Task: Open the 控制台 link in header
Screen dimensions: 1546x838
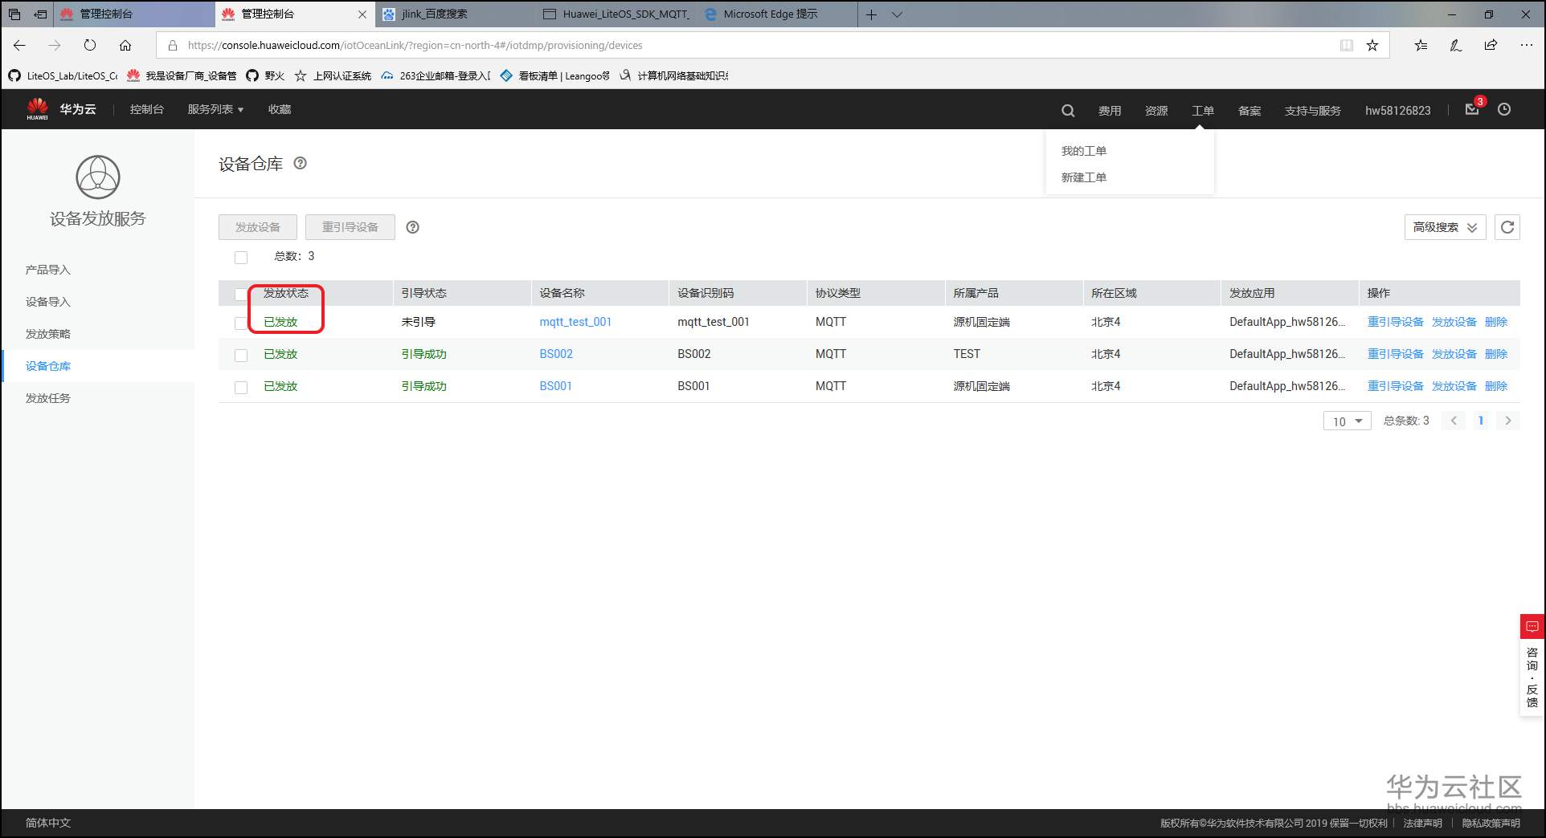Action: point(147,109)
